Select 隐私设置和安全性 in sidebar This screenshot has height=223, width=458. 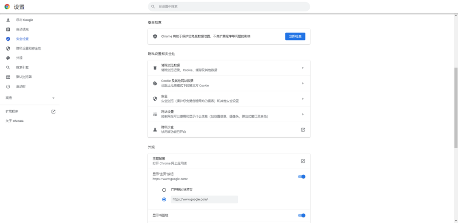[30, 48]
